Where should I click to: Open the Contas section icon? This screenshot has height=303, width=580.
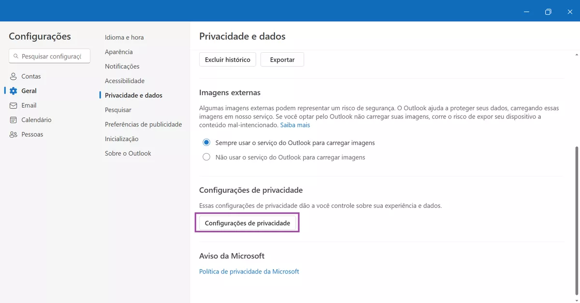pos(13,76)
